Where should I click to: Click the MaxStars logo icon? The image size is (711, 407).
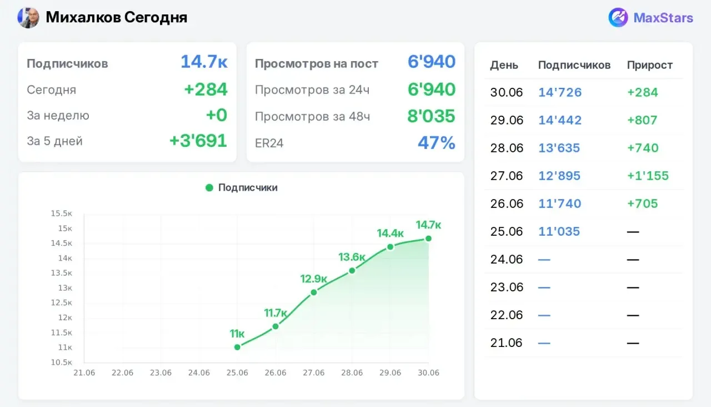coord(618,18)
